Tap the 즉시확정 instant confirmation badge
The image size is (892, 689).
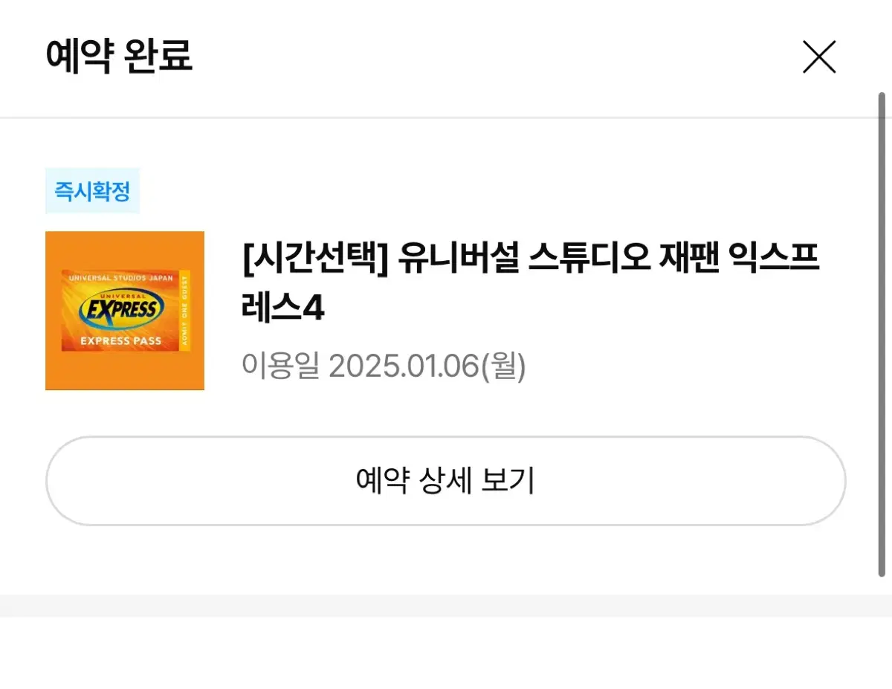tap(92, 191)
